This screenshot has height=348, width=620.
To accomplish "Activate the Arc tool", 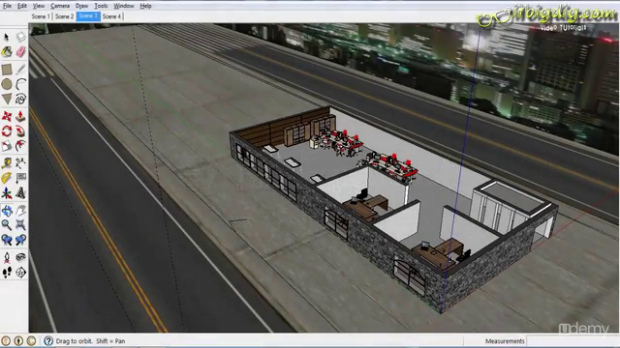I will (20, 84).
